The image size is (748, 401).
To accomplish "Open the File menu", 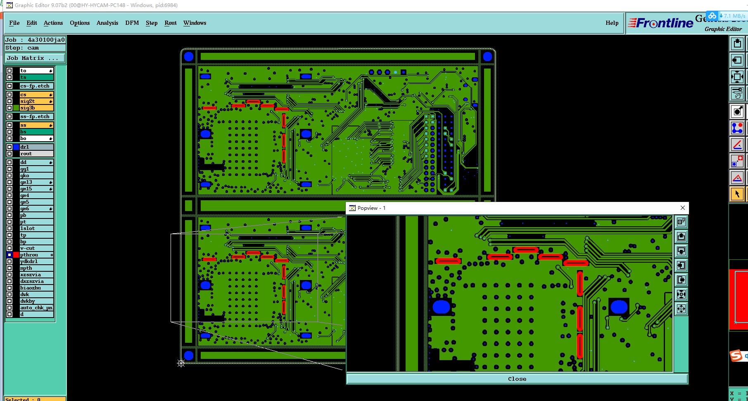I will pos(14,23).
